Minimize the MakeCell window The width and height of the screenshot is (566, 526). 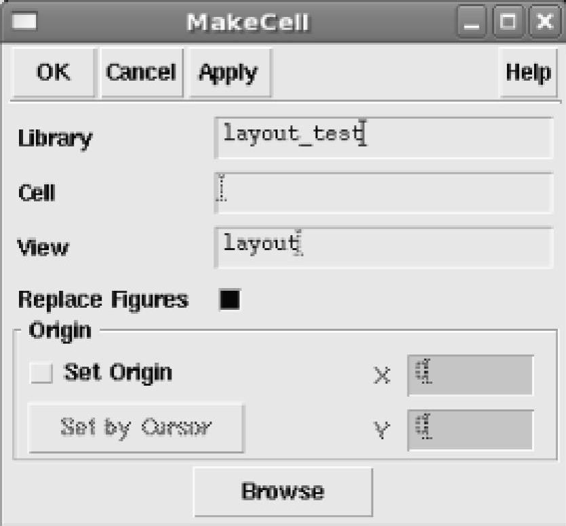pos(471,22)
